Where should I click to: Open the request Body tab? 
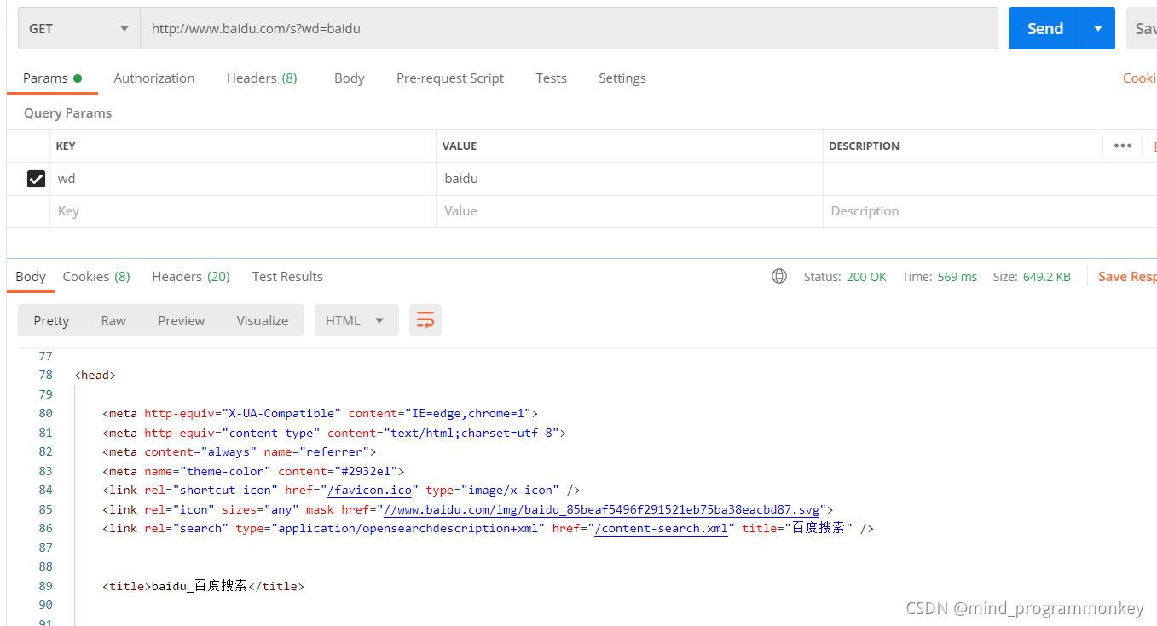350,78
